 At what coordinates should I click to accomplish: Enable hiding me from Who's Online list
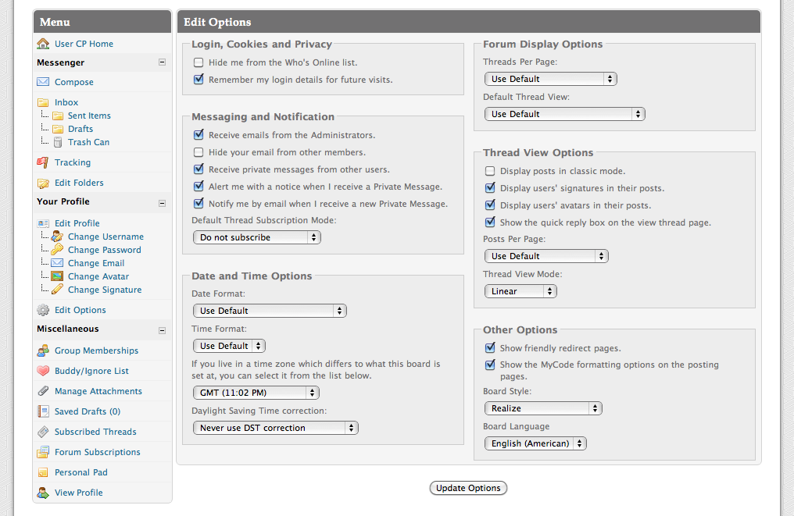tap(199, 62)
